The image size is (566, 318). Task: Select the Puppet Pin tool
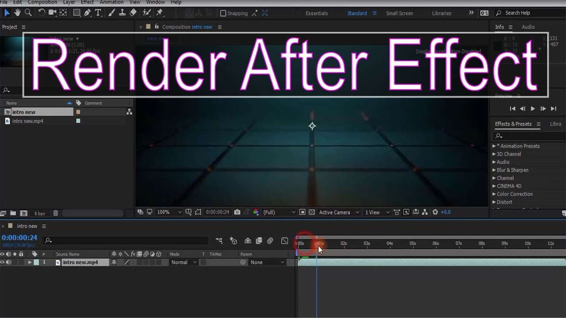click(x=160, y=13)
